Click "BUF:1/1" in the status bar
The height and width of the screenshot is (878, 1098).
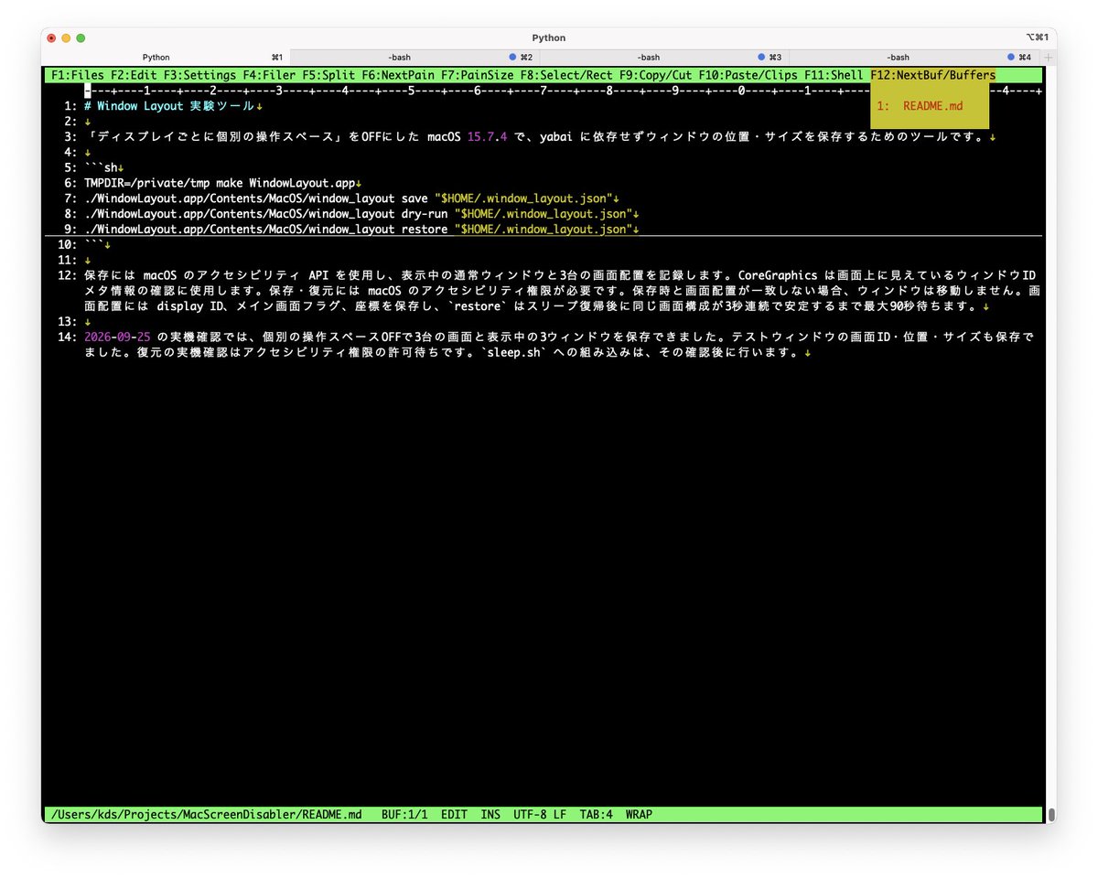click(404, 815)
